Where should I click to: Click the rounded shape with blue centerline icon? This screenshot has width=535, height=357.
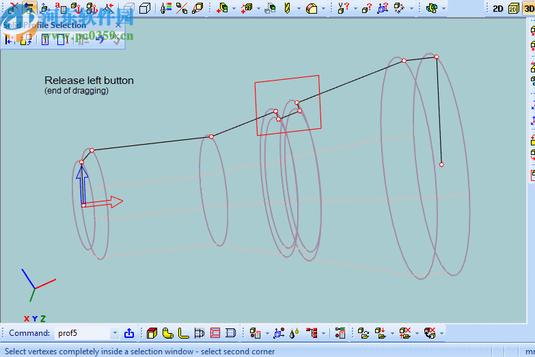(231, 333)
